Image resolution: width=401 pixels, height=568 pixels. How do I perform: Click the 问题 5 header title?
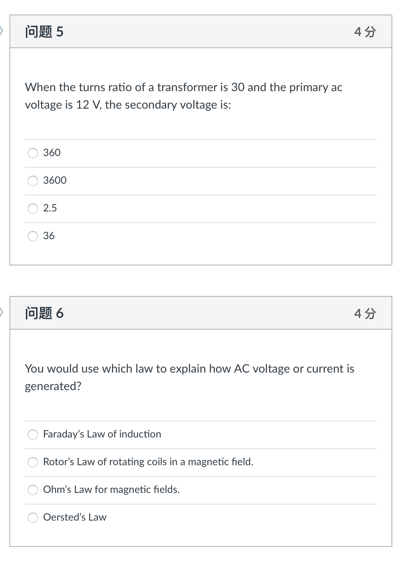(44, 32)
